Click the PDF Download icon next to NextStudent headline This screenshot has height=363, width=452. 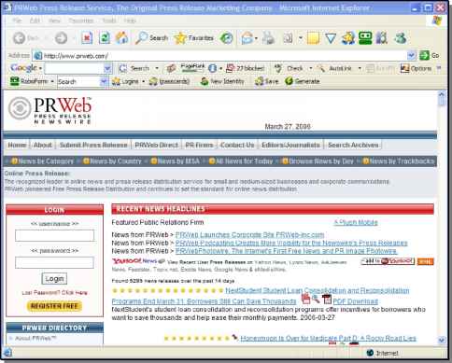327,300
